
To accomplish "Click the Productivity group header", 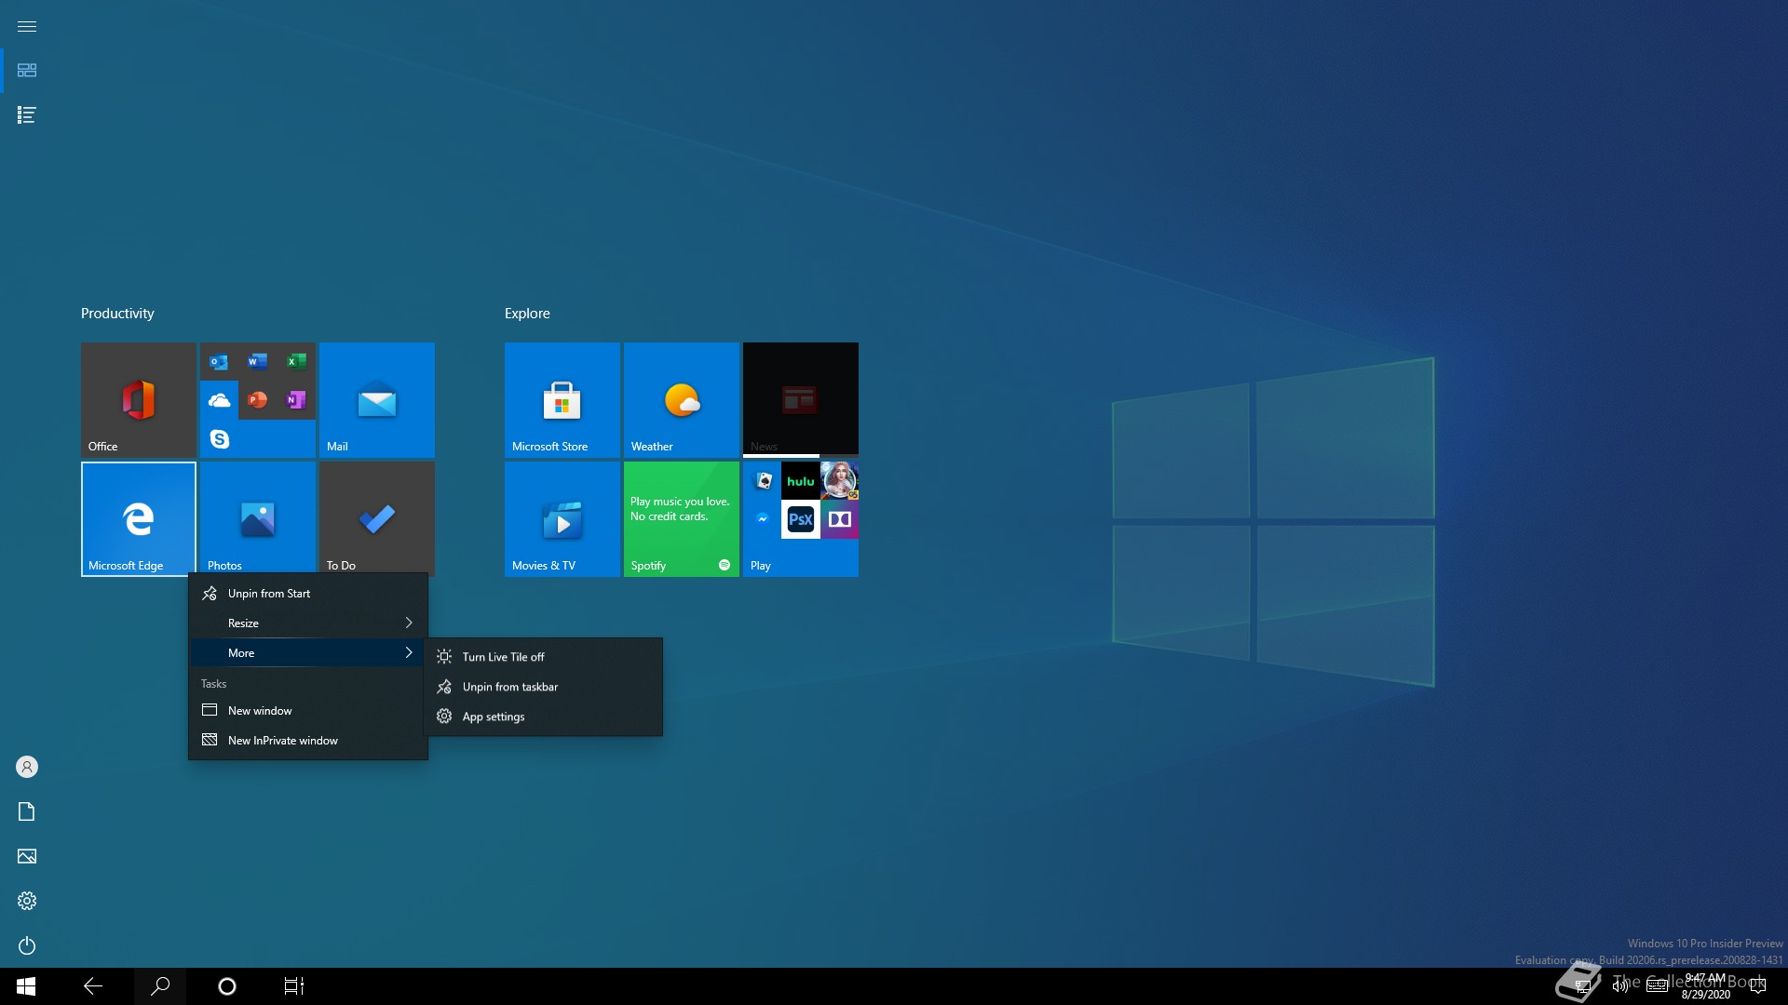I will (117, 314).
